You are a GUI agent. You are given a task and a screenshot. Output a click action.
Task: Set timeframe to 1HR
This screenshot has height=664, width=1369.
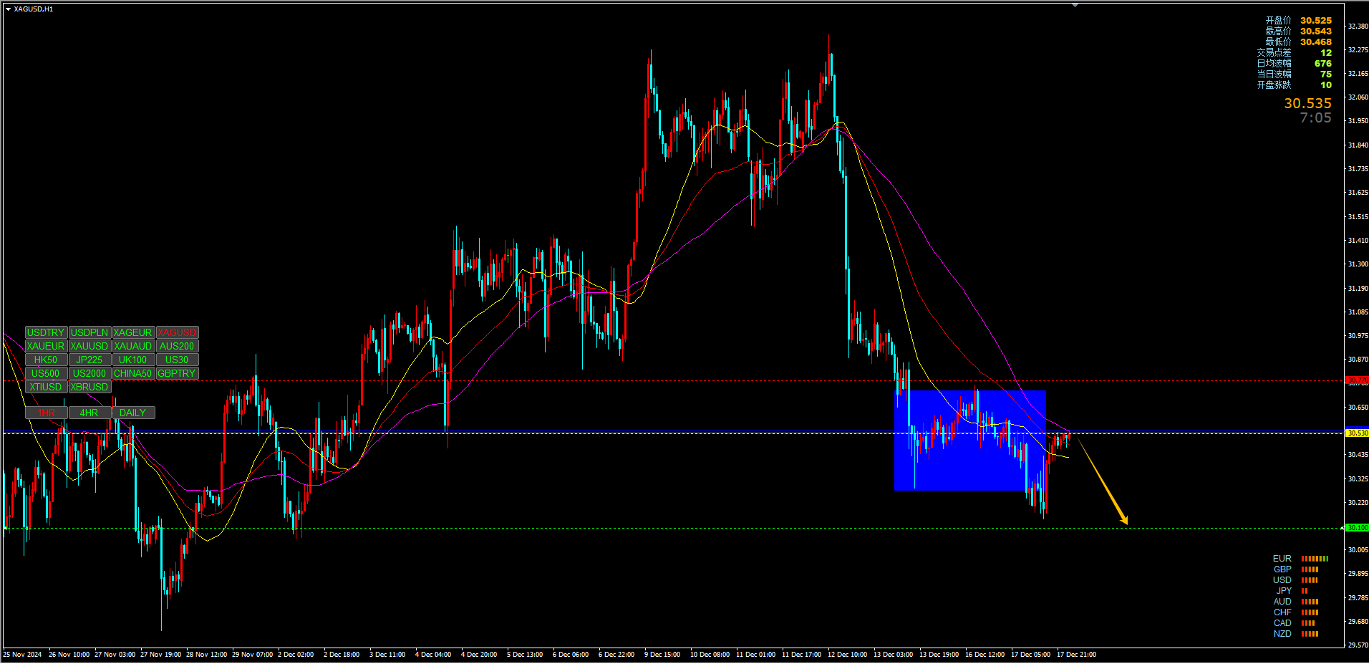(x=46, y=413)
